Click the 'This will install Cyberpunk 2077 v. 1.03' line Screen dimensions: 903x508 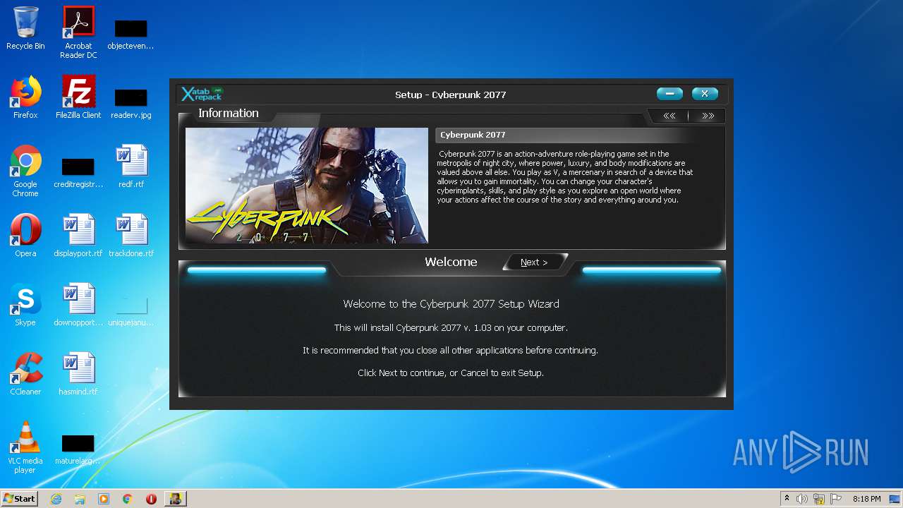coord(451,327)
